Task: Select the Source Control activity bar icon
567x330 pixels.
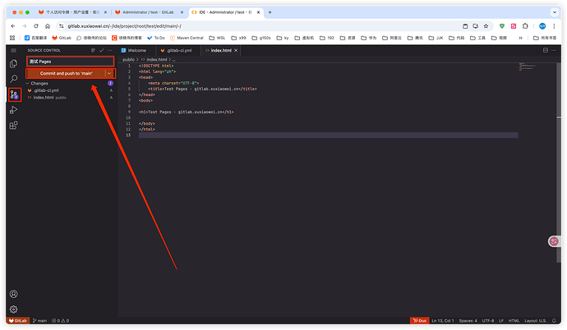Action: [x=13, y=94]
